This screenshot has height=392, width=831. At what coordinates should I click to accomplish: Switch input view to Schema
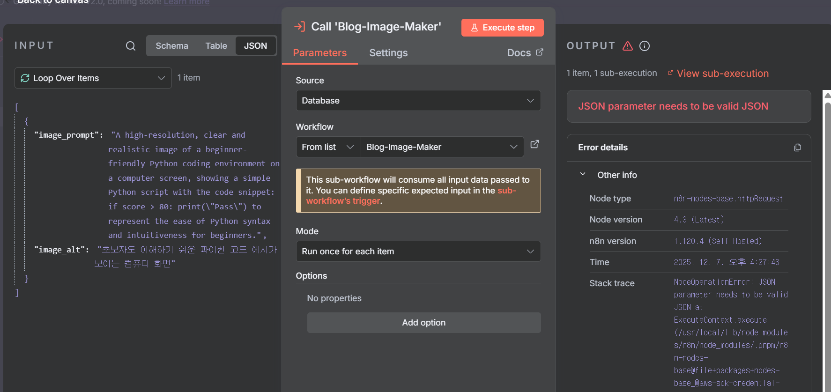[172, 46]
